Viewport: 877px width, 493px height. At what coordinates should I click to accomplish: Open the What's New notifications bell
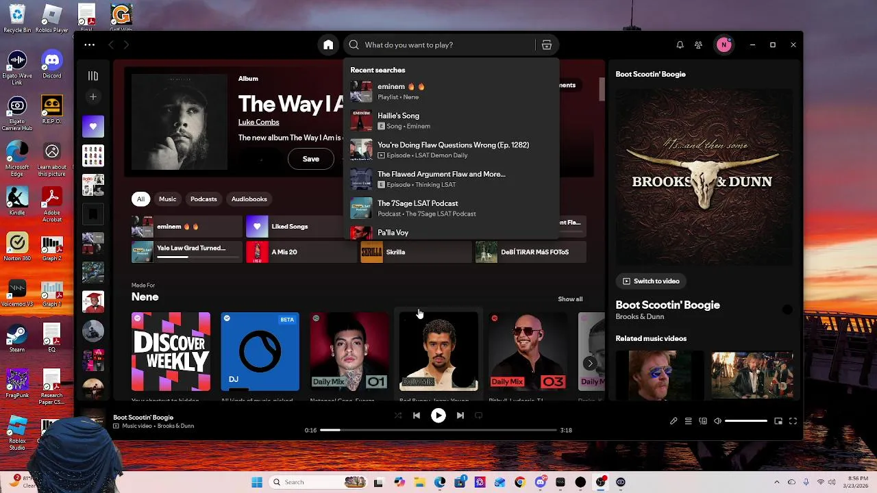tap(680, 45)
